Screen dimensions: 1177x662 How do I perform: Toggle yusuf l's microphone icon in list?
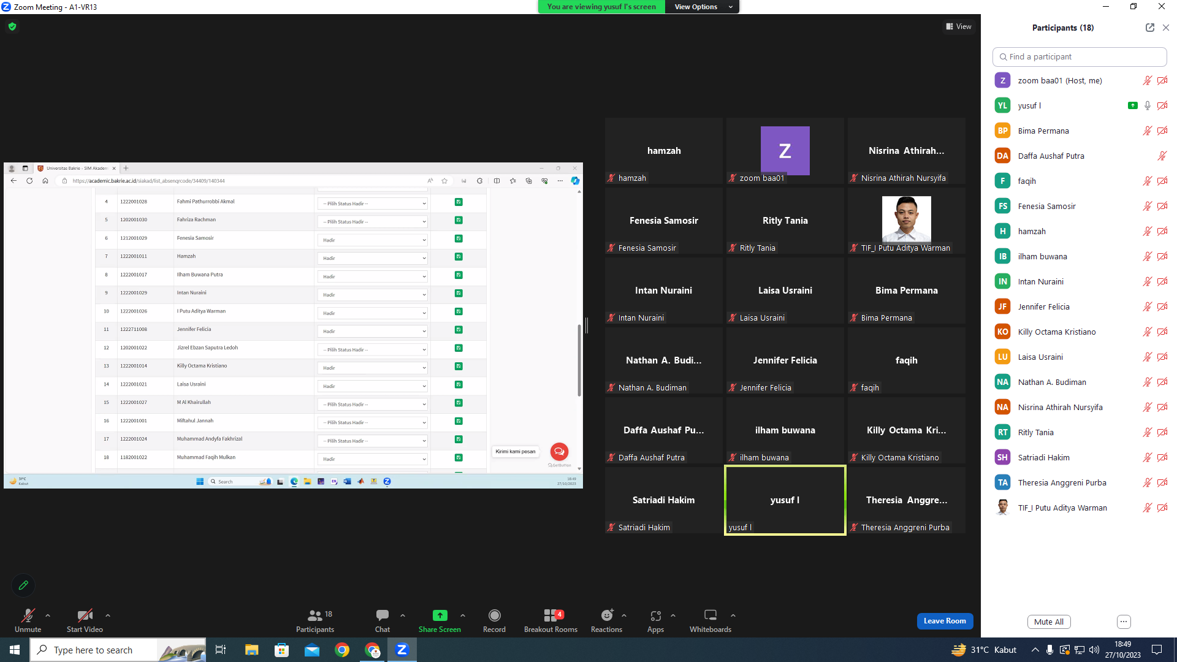pos(1147,105)
